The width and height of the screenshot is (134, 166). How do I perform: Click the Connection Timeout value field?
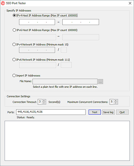coord(40,102)
